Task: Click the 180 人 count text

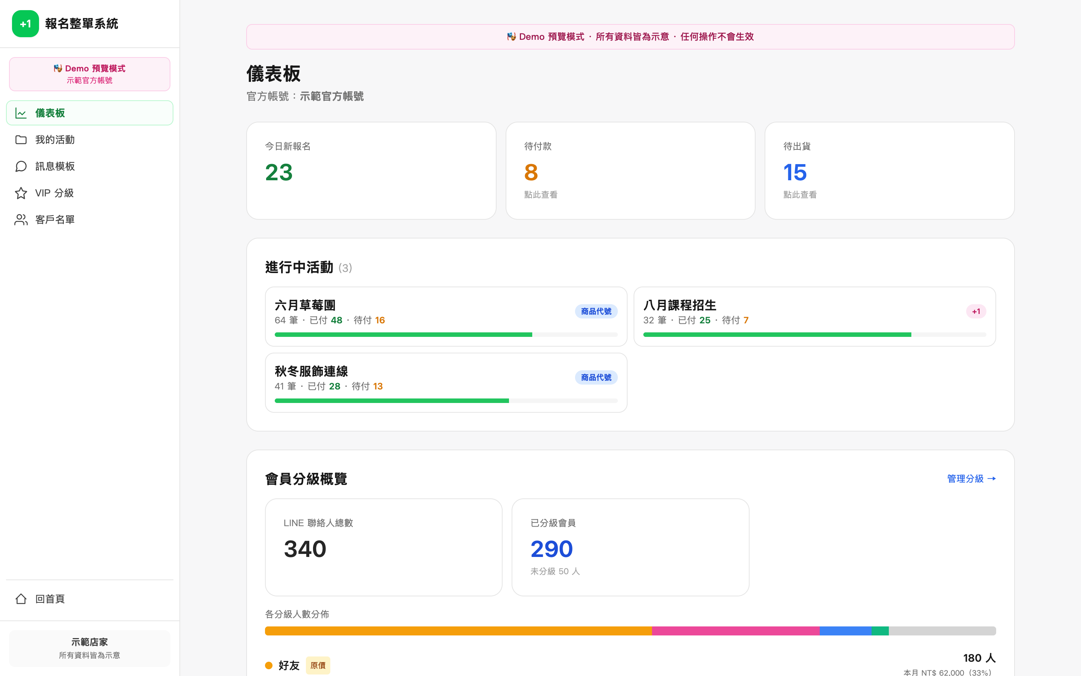Action: coord(979,658)
